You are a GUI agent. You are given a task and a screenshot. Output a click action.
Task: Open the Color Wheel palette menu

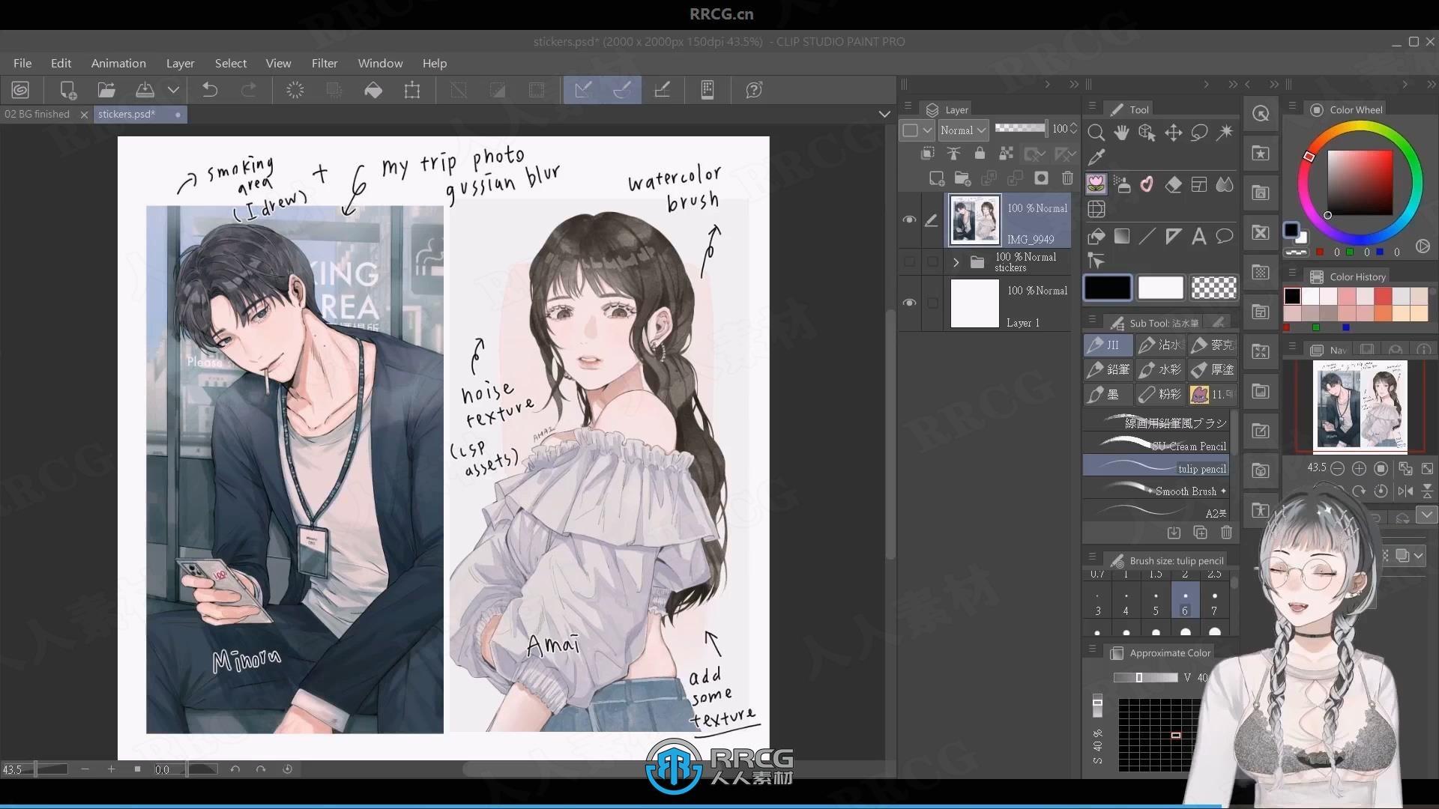(1292, 106)
